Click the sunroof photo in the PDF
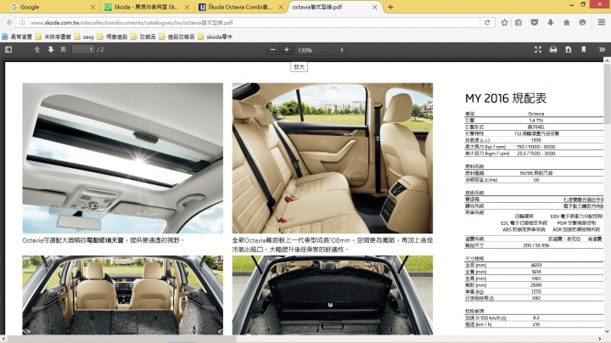The image size is (611, 343). 123,158
